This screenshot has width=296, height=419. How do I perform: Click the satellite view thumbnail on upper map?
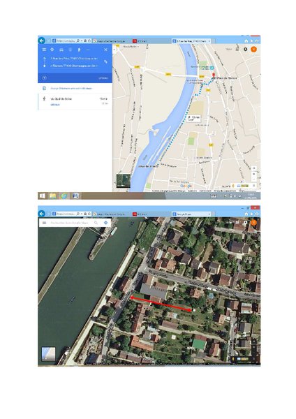[124, 181]
